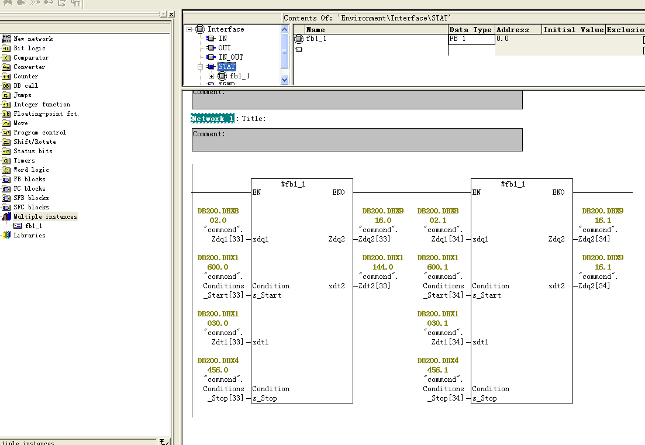Image resolution: width=645 pixels, height=445 pixels.
Task: Open the Shift/Rotate folder icon
Action: (x=6, y=142)
